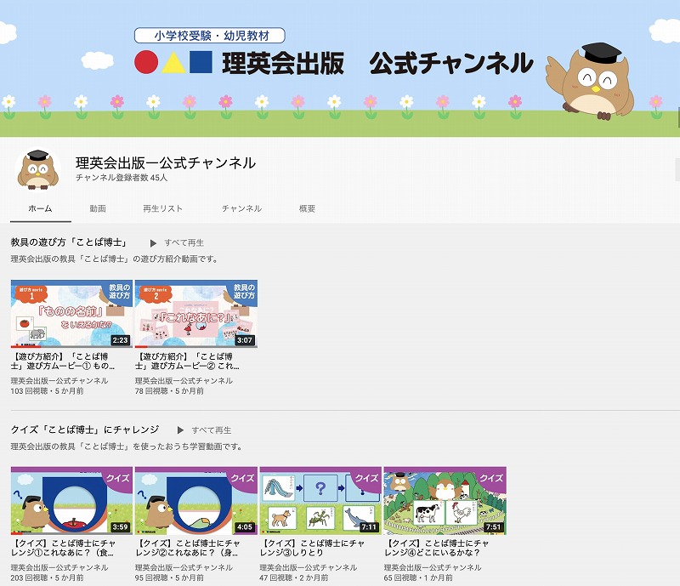Click すべて再生 for 教具の遊び方 section
Image resolution: width=680 pixels, height=586 pixels.
click(x=184, y=242)
